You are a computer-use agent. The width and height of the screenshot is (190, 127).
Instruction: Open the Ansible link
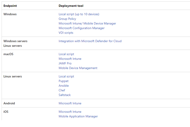[64, 86]
